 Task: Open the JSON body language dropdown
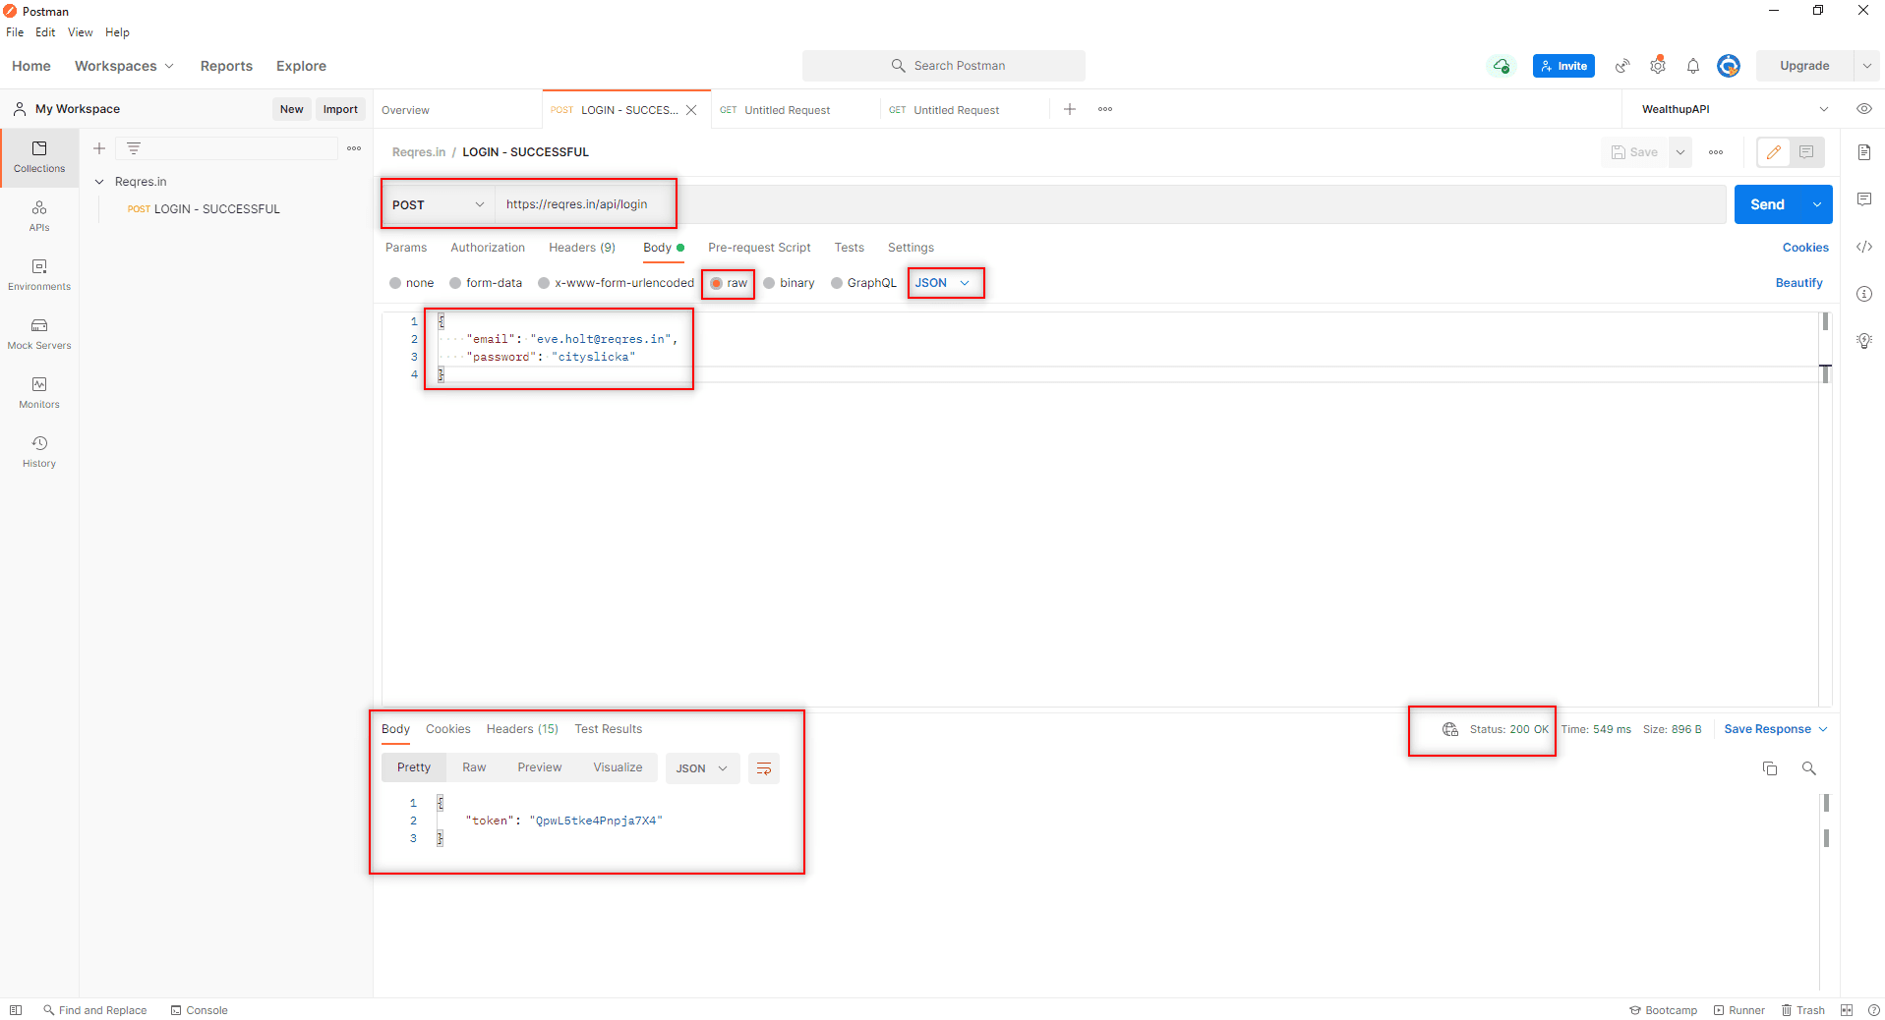[x=944, y=283]
